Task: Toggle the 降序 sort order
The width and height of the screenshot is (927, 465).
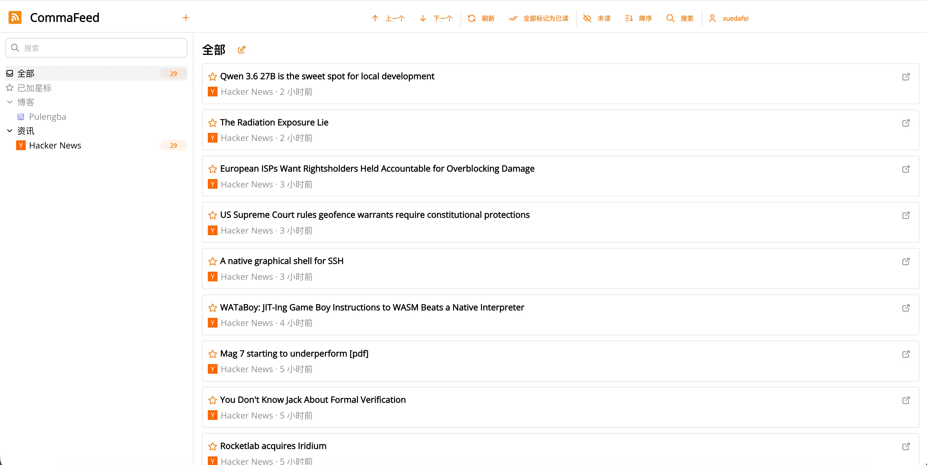Action: click(638, 18)
